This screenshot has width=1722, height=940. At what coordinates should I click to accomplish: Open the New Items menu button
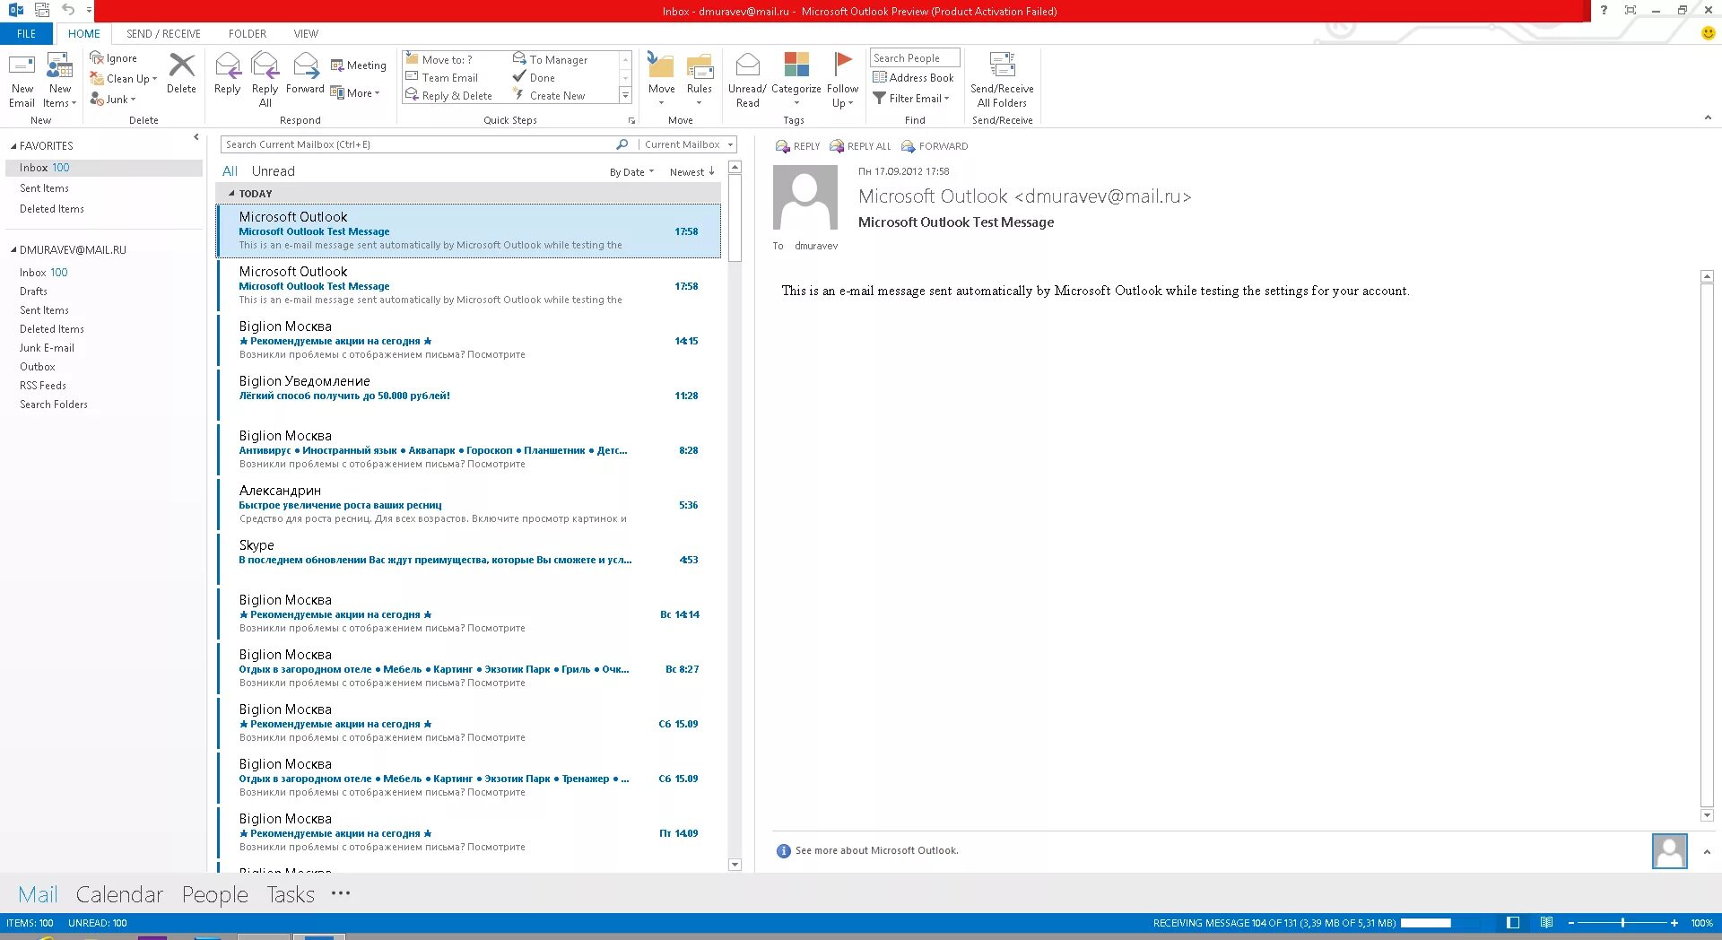click(x=60, y=80)
